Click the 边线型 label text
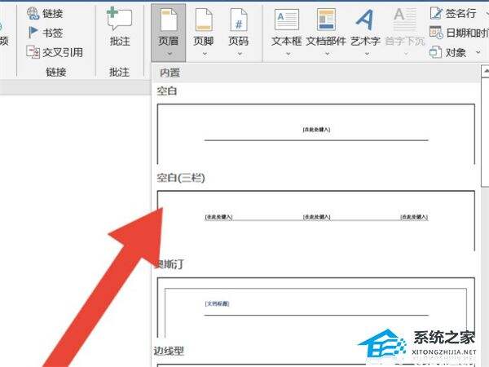The height and width of the screenshot is (367, 489). tap(169, 351)
